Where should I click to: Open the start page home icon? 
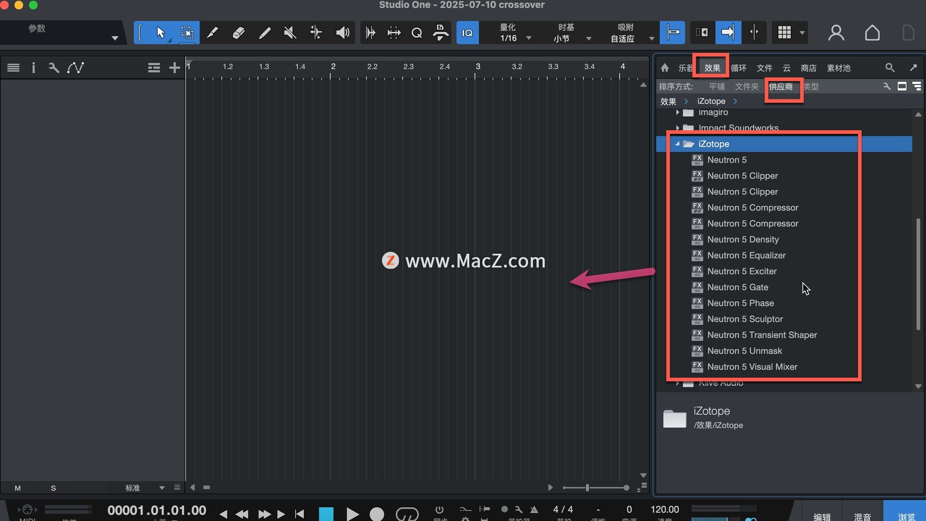[872, 33]
